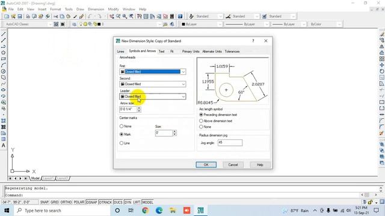Open the Leader arrowhead dropdown
Image resolution: width=385 pixels, height=216 pixels.
pos(183,97)
